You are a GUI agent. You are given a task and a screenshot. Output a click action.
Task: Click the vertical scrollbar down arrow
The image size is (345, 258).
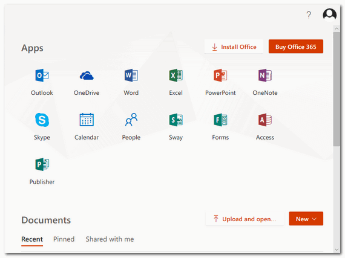tap(337, 250)
